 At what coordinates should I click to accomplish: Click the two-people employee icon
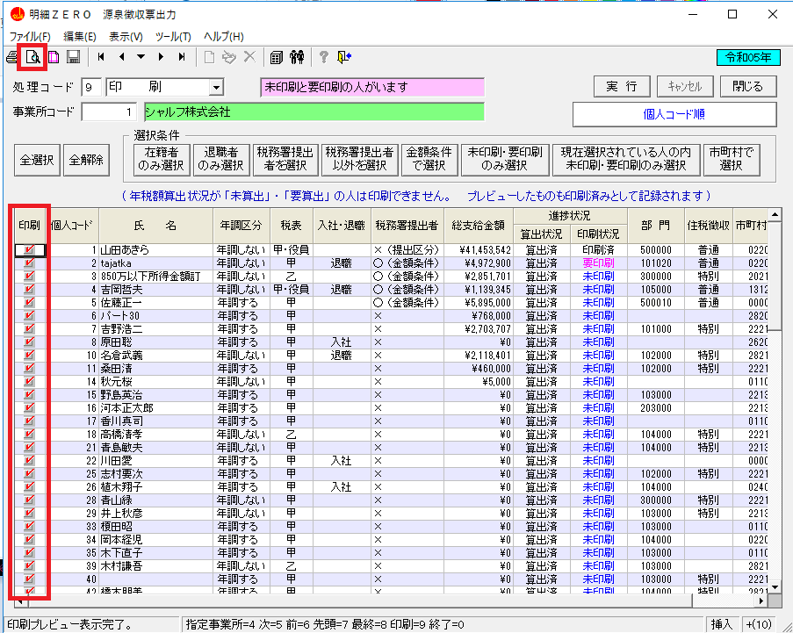pyautogui.click(x=297, y=57)
